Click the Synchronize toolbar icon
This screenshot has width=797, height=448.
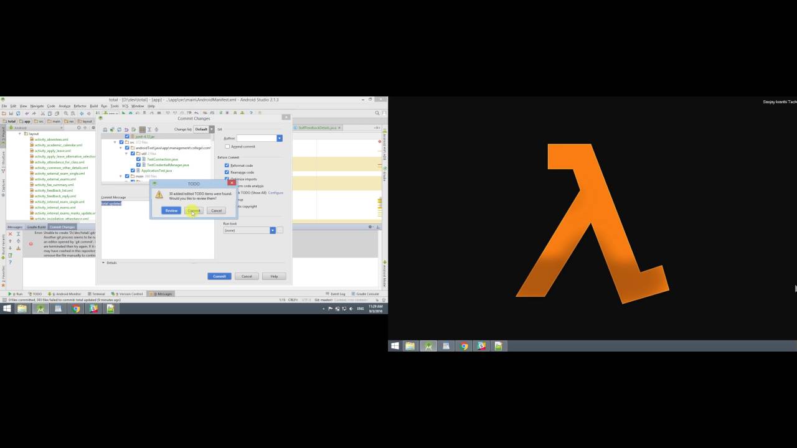click(18, 113)
